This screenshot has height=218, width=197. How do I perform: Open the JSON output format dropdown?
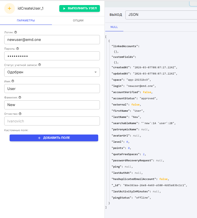pyautogui.click(x=161, y=15)
